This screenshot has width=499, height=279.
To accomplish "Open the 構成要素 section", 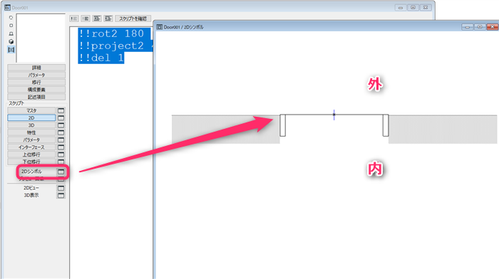I will point(36,90).
